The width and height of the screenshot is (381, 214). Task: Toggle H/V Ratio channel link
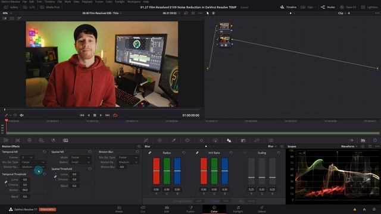[x=197, y=153]
